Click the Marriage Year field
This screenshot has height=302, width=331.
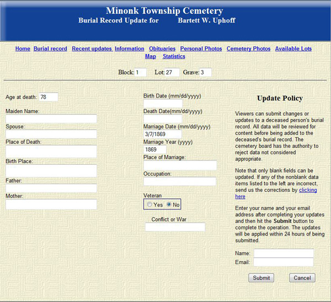coord(155,149)
